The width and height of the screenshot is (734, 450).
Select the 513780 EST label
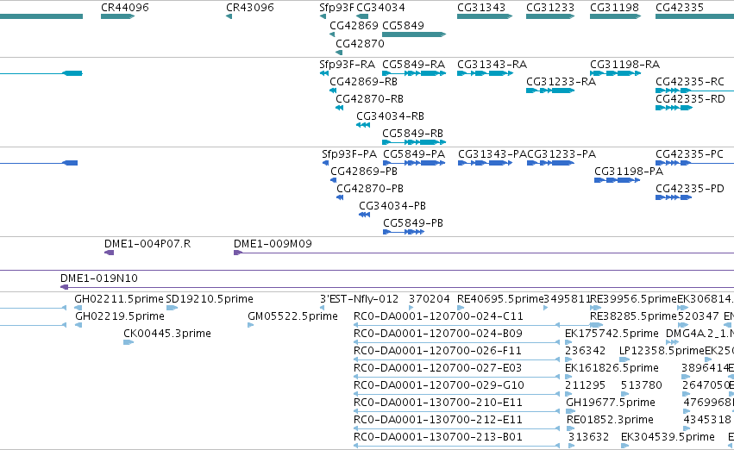(642, 385)
